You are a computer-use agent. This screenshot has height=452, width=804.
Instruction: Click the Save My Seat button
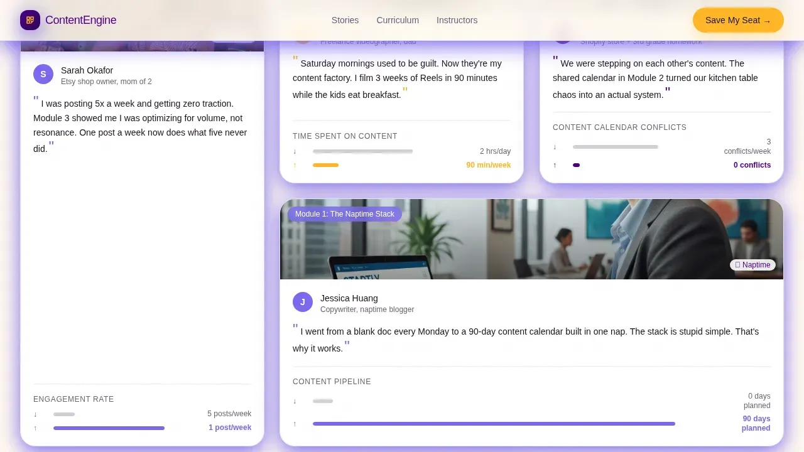pos(738,20)
